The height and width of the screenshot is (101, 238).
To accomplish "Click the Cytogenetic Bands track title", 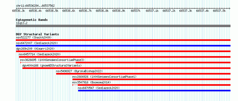I will tap(32, 20).
